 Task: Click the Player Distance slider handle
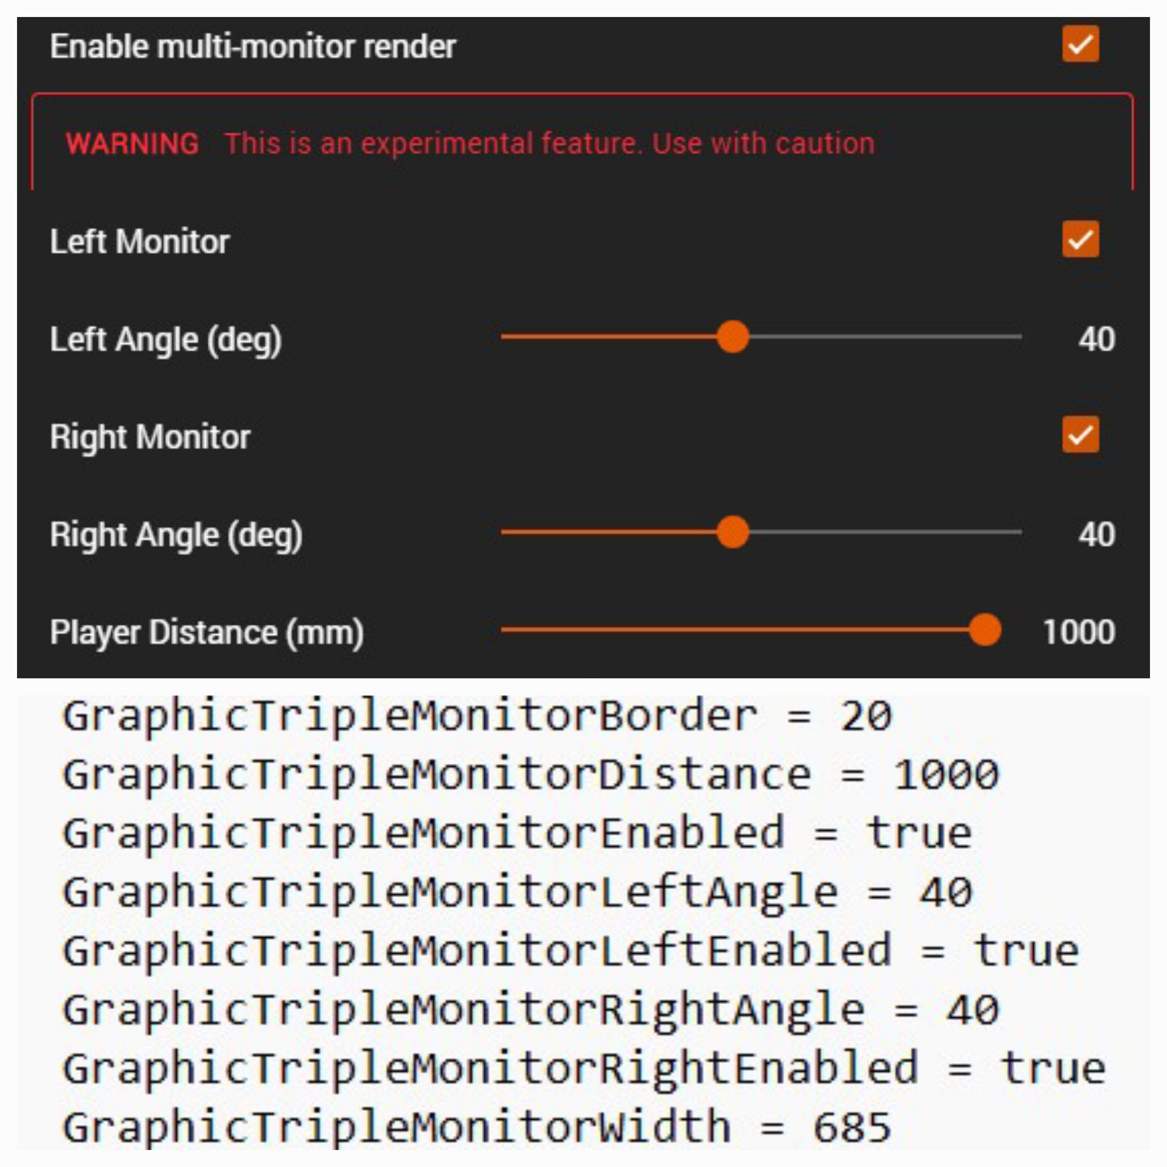coord(985,629)
